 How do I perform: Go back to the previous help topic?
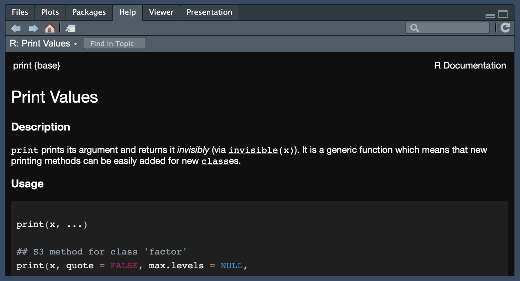(x=16, y=28)
